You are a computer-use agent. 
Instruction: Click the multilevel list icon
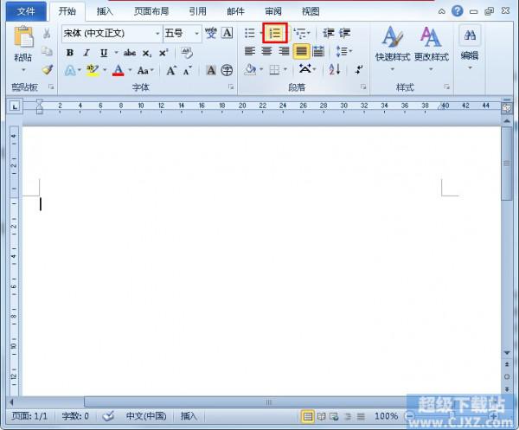click(x=301, y=33)
